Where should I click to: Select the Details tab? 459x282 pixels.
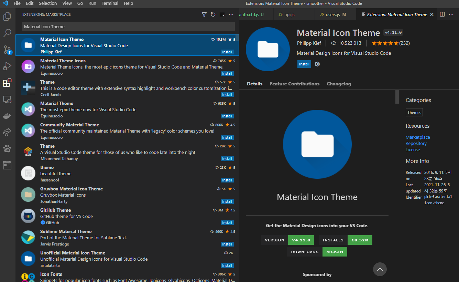coord(254,84)
